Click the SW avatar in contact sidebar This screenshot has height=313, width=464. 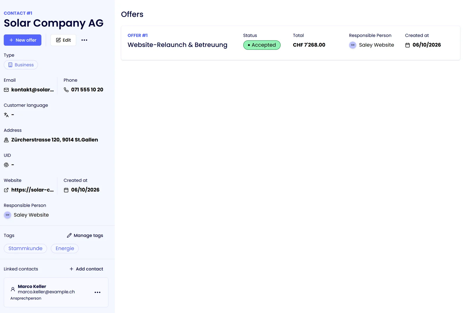click(8, 215)
